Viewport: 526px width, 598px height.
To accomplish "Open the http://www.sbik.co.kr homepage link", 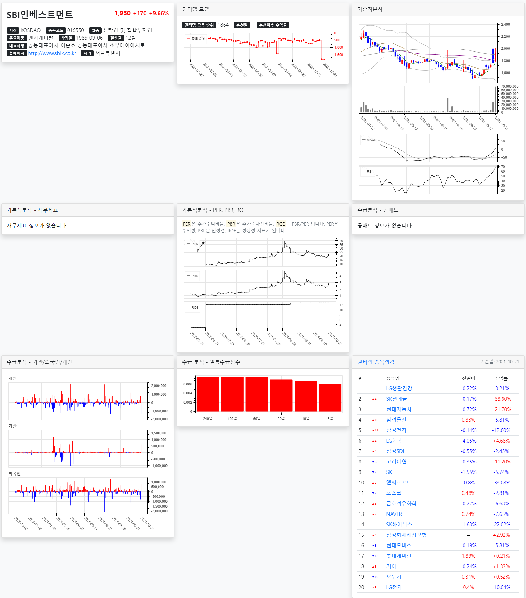I will point(52,53).
